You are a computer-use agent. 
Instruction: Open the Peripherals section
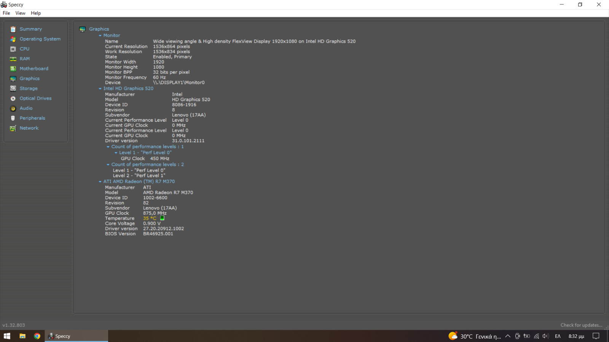click(32, 118)
